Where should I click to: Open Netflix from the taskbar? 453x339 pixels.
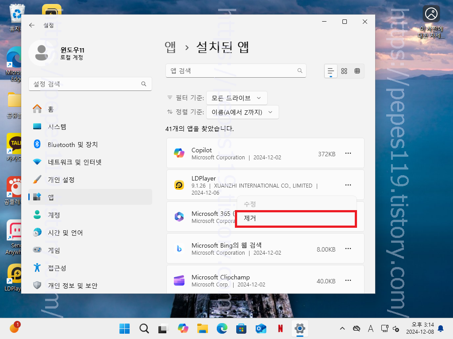[280, 328]
